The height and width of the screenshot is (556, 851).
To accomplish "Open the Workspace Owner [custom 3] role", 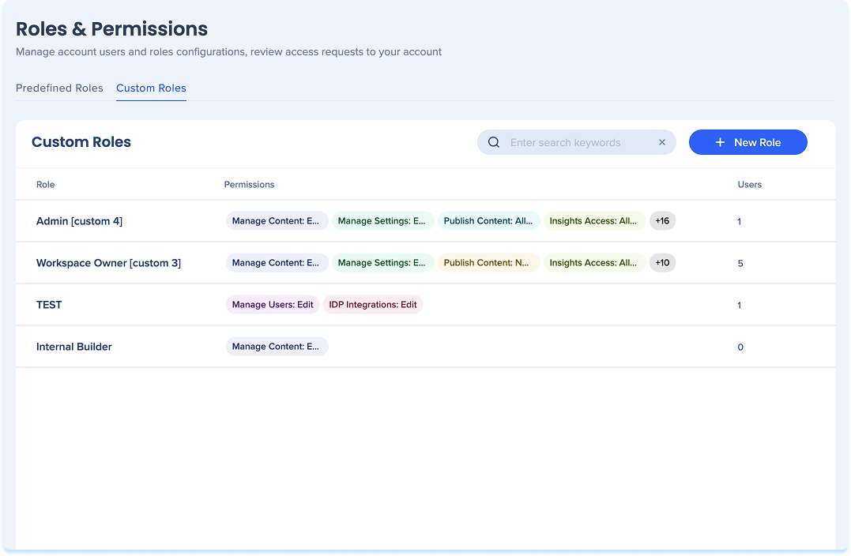I will coord(108,263).
